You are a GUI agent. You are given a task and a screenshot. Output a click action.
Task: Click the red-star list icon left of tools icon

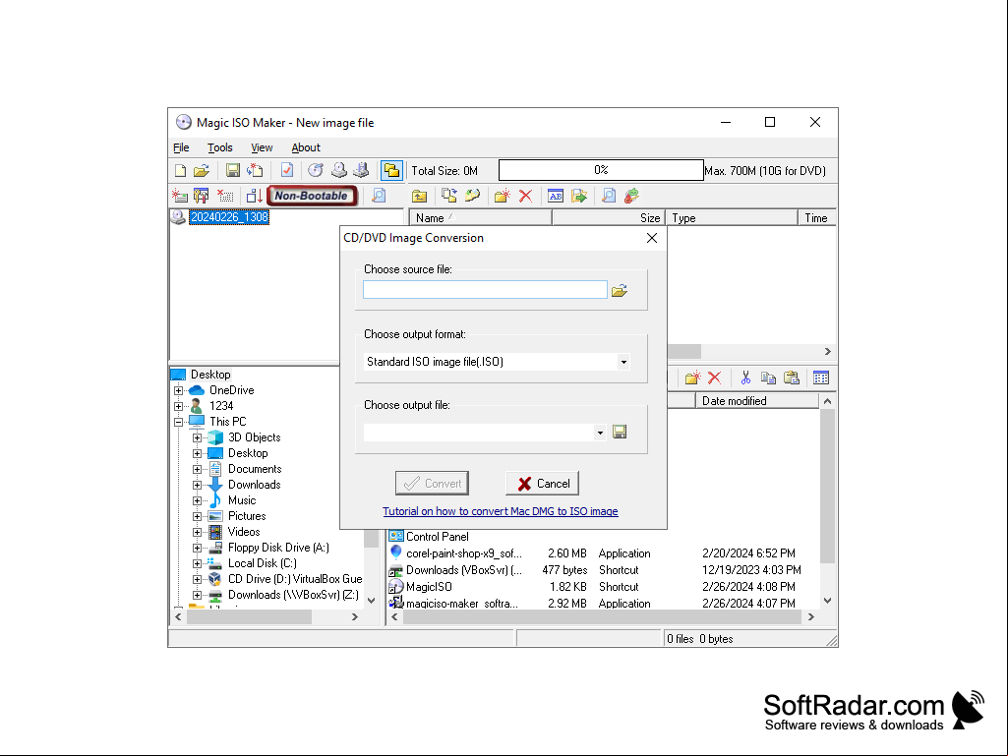click(x=180, y=196)
